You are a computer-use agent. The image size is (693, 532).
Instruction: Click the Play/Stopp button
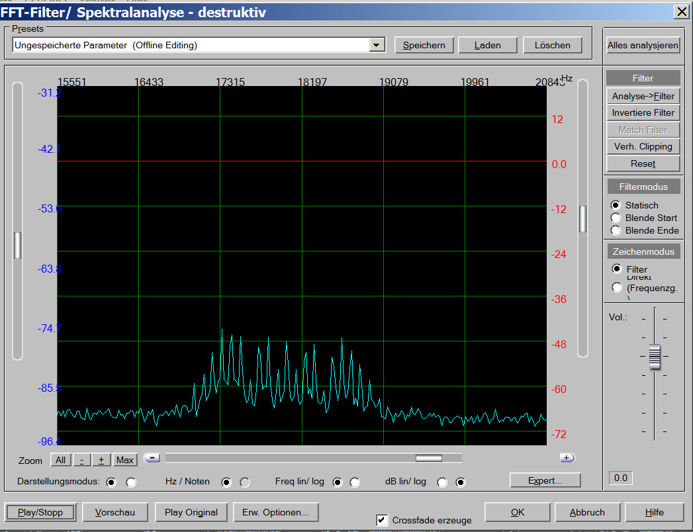point(40,512)
